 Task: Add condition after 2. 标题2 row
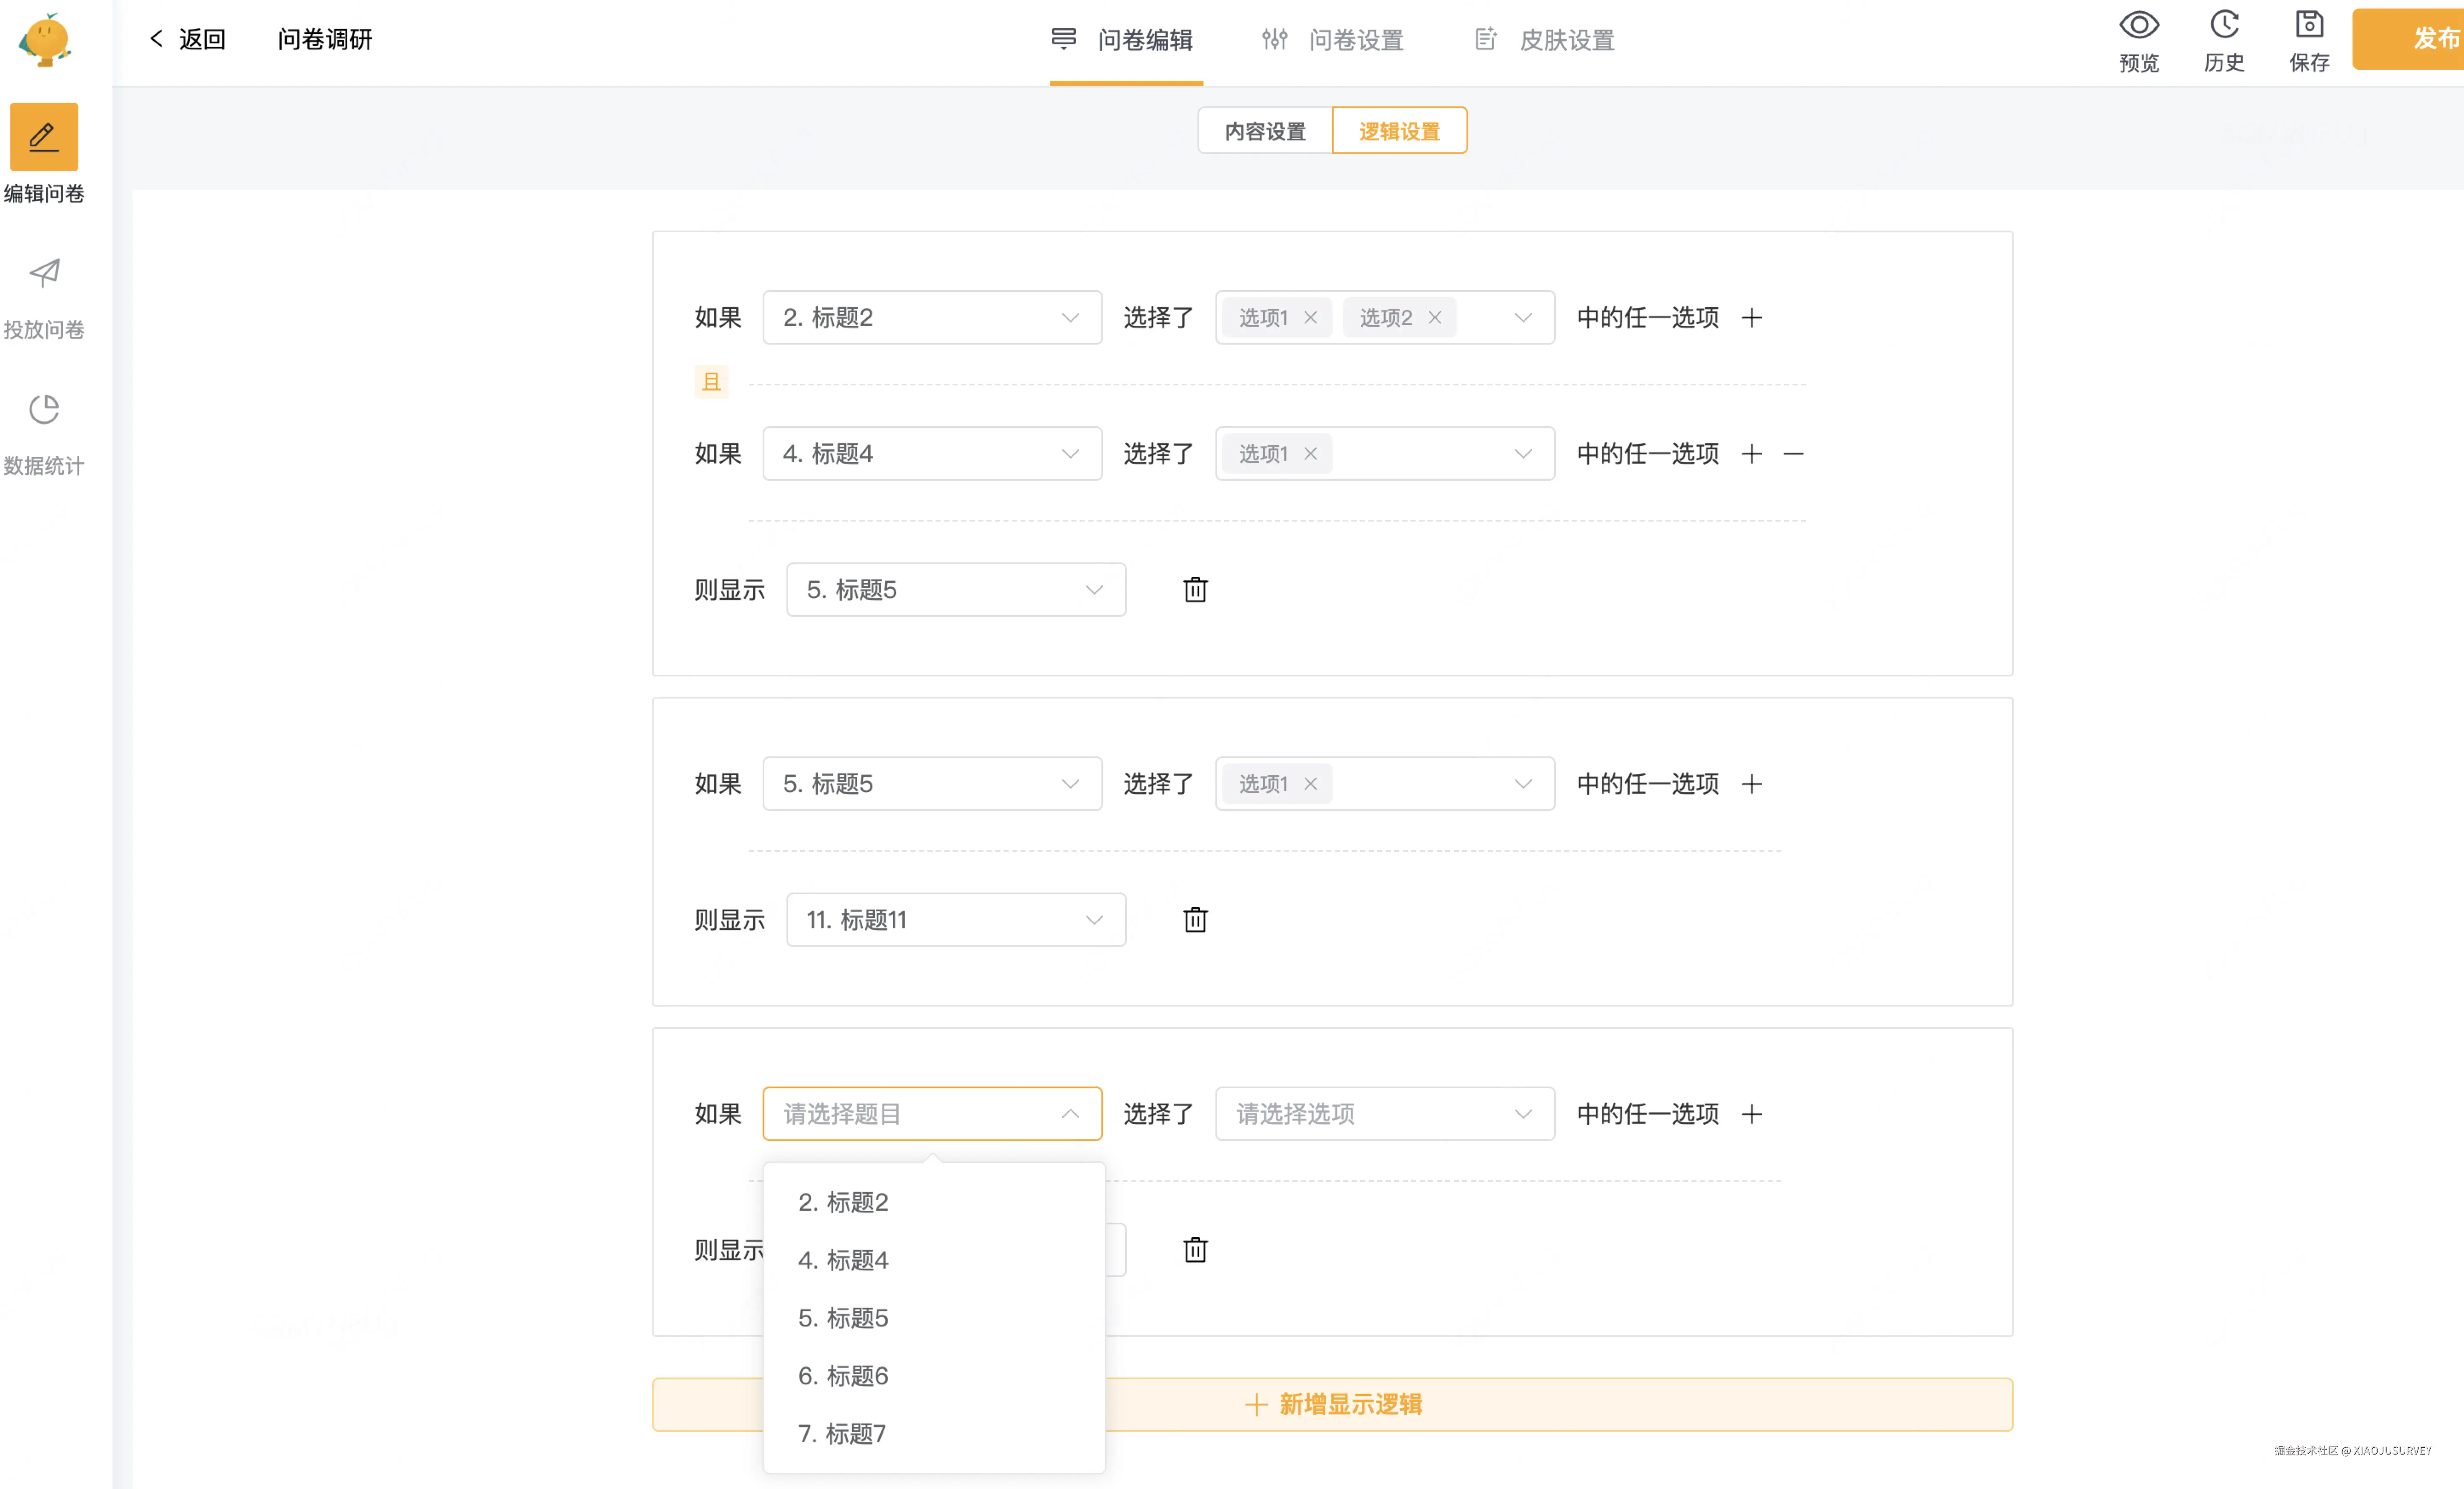pos(1751,318)
